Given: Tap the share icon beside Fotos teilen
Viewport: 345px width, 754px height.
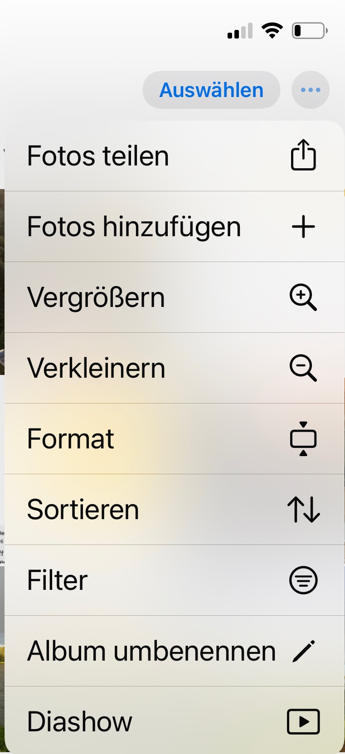Looking at the screenshot, I should point(303,155).
